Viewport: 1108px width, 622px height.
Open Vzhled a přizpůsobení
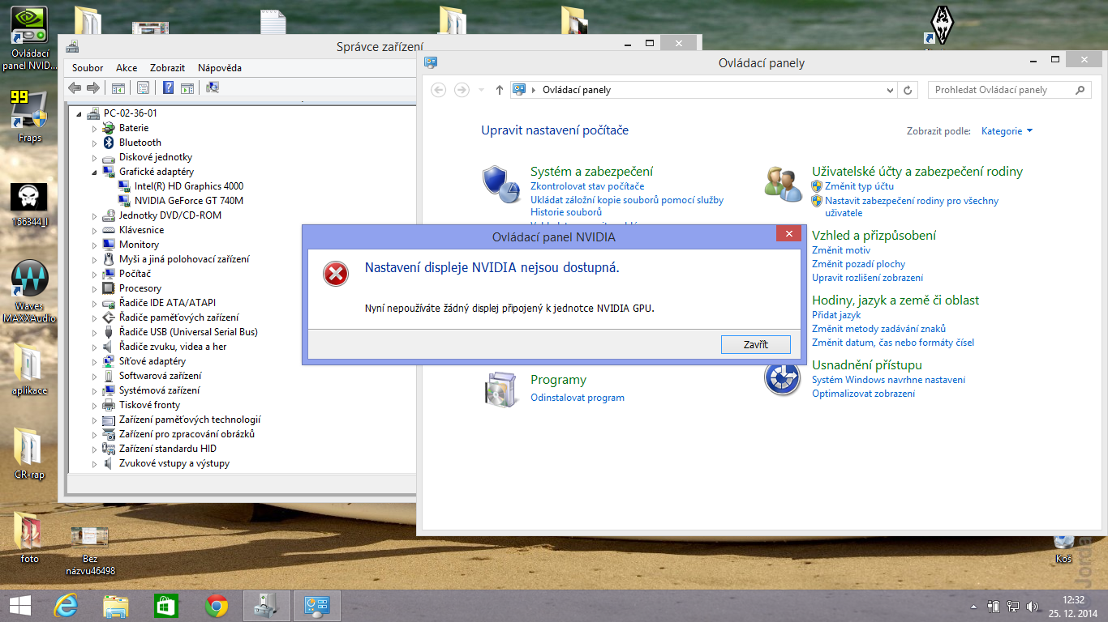click(874, 235)
